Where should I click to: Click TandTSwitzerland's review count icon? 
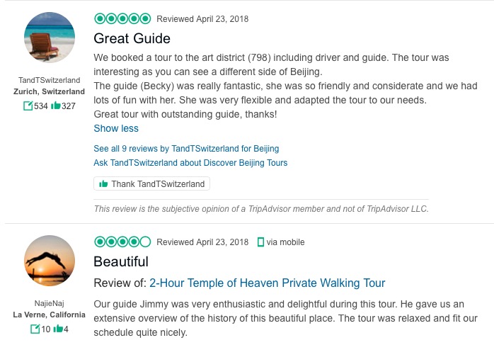coord(28,106)
